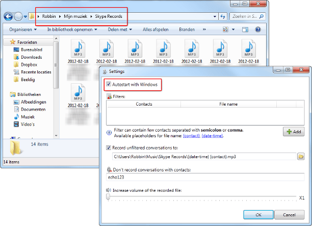
Task: Open In bibliotheek opnemen menu
Action: pyautogui.click(x=72, y=30)
